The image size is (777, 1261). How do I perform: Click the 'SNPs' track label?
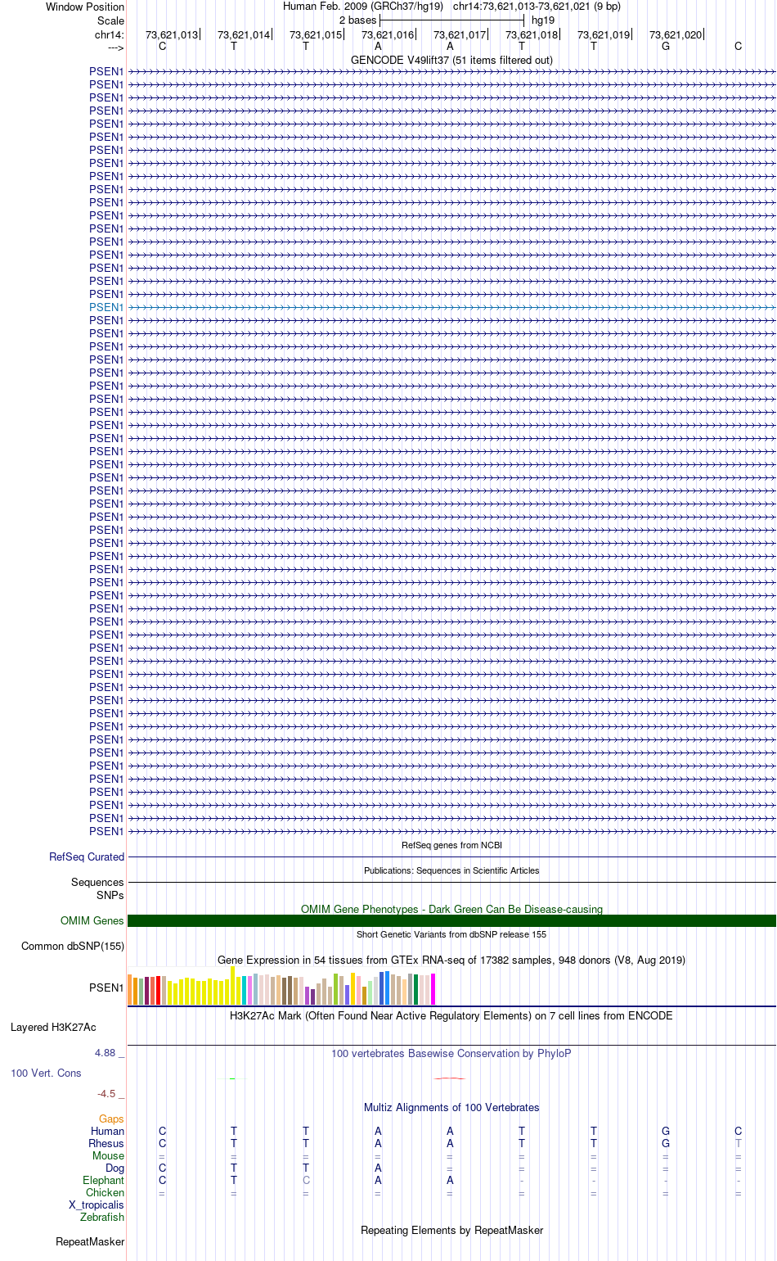pyautogui.click(x=110, y=895)
